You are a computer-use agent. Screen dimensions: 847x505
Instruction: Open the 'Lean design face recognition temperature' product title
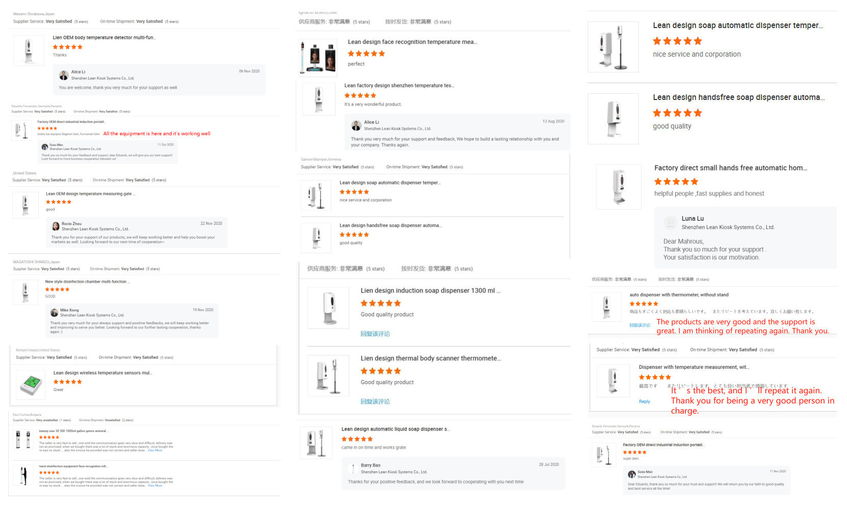coord(412,42)
